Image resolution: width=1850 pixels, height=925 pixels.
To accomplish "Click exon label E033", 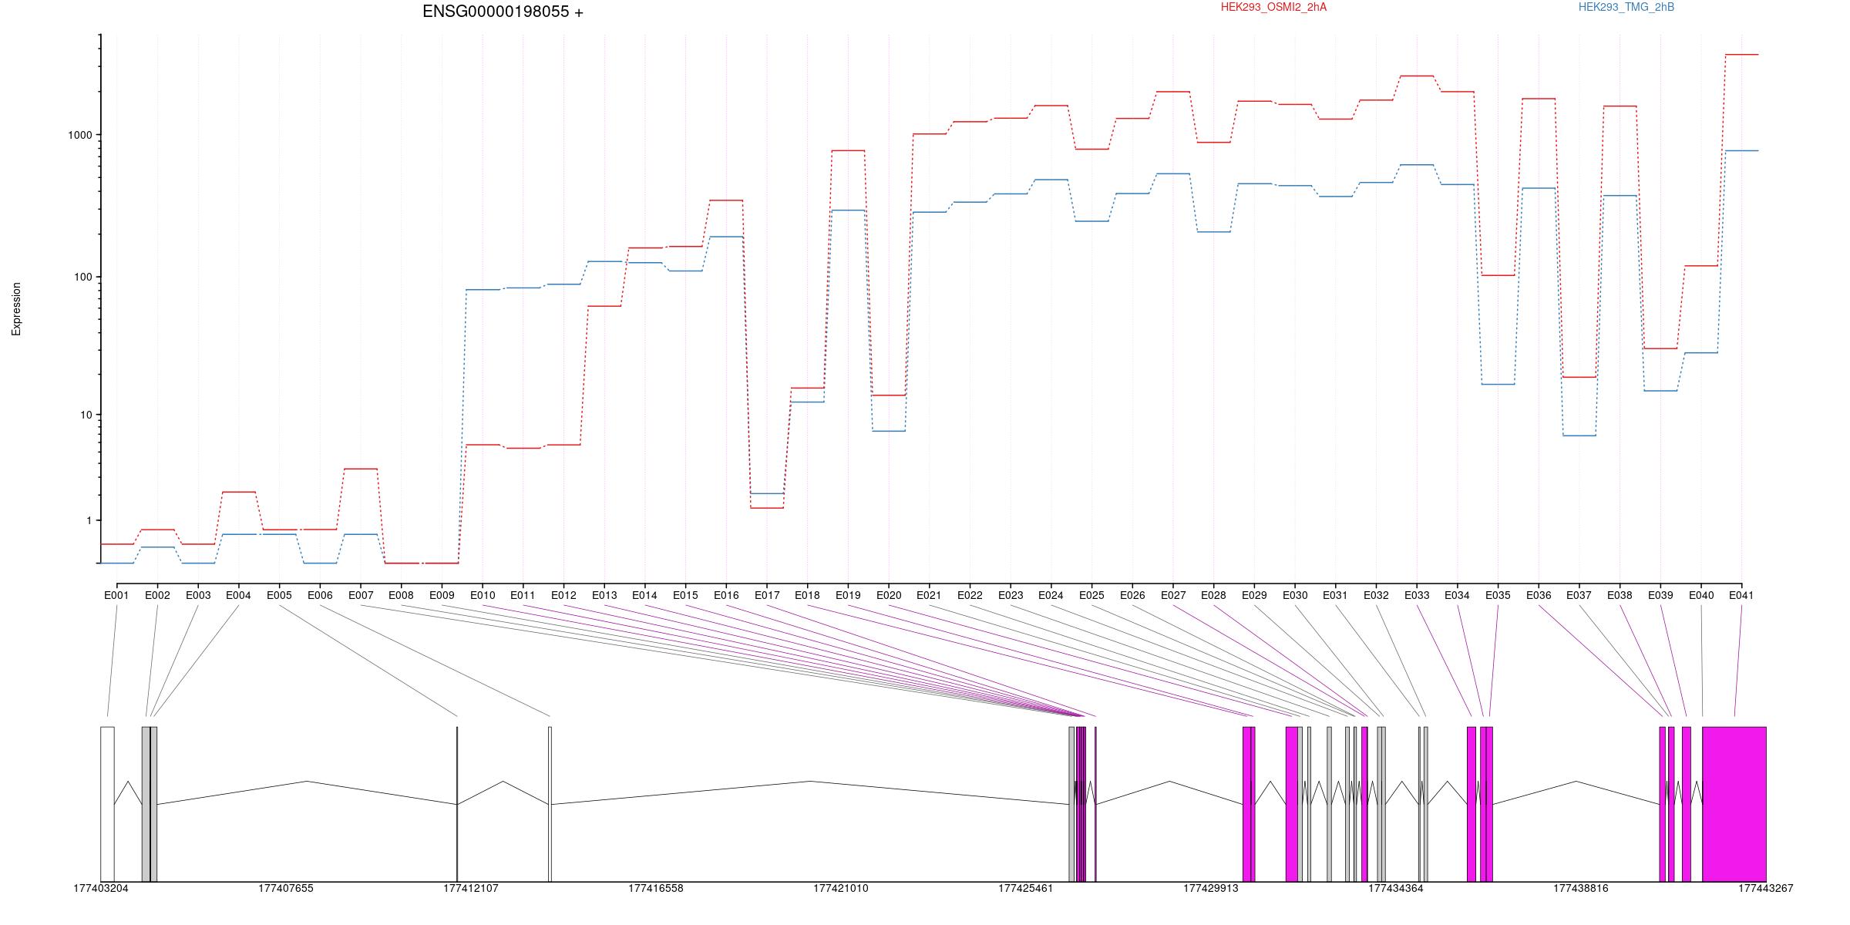I will (x=1417, y=595).
